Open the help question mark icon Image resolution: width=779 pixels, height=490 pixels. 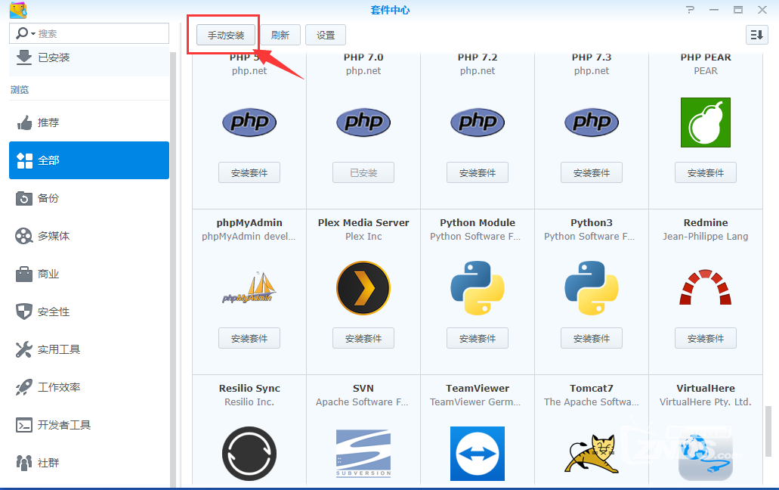690,10
